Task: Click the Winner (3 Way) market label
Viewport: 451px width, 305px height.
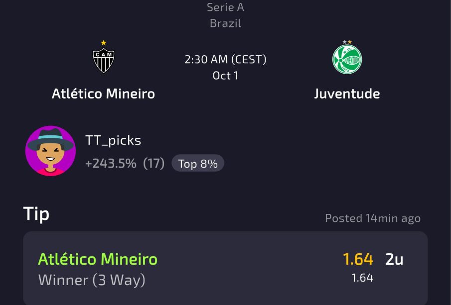Action: [x=92, y=280]
